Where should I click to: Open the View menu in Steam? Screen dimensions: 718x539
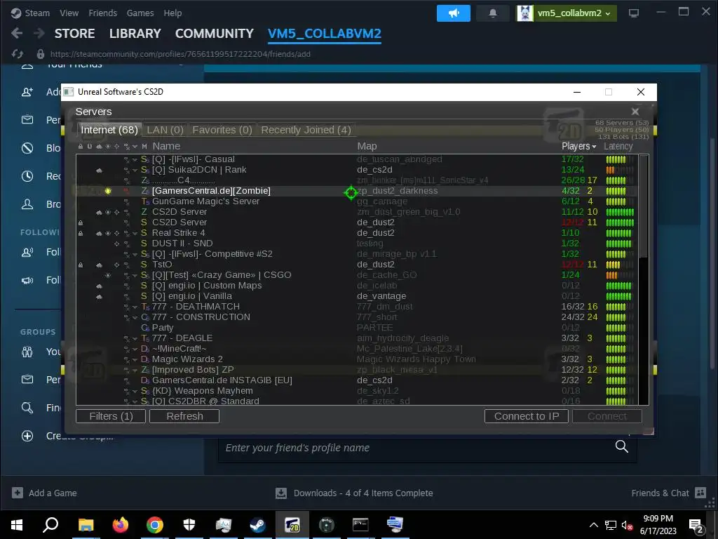pos(69,13)
